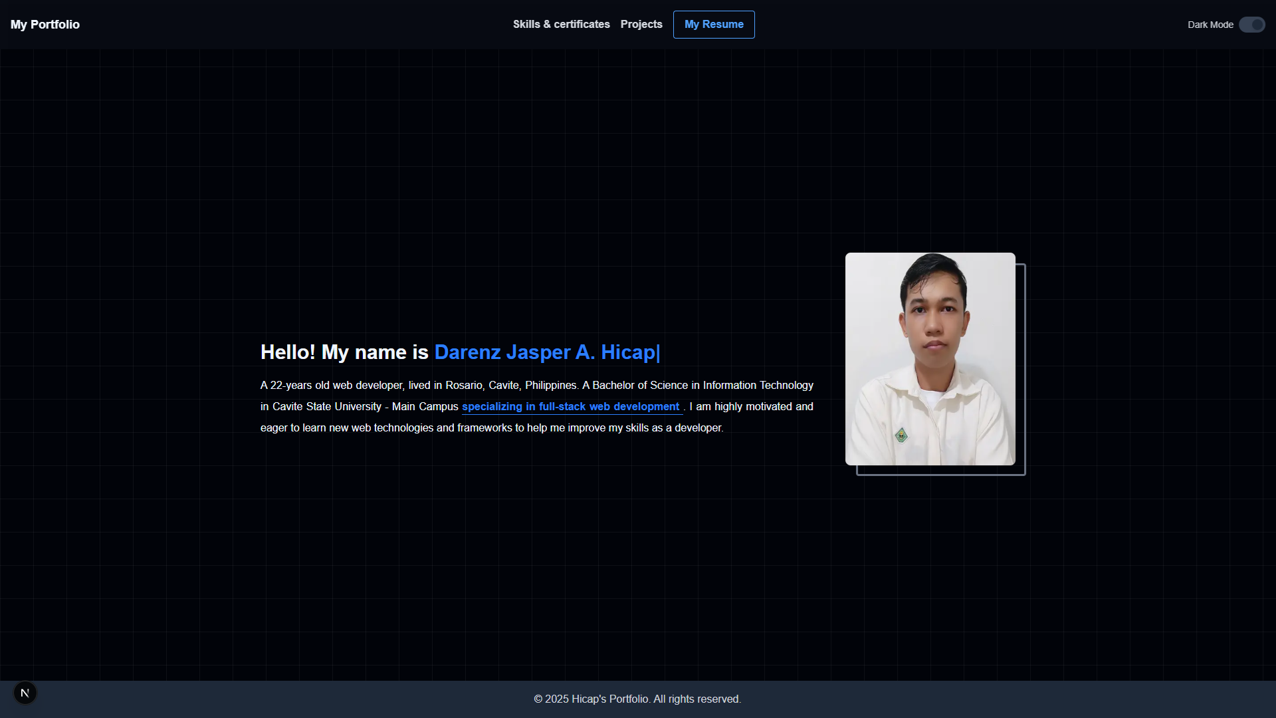This screenshot has height=718, width=1276.
Task: Navigate to the Projects section
Action: coord(641,25)
